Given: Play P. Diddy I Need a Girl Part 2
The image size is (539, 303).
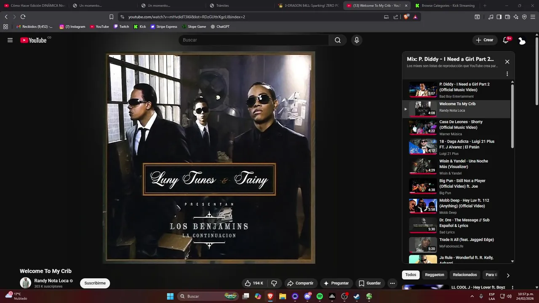Looking at the screenshot, I should point(457,90).
